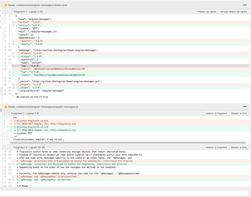Image resolution: width=251 pixels, height=197 pixels.
Task: Click the "_source" line in .bower.json
Action: point(131,81)
